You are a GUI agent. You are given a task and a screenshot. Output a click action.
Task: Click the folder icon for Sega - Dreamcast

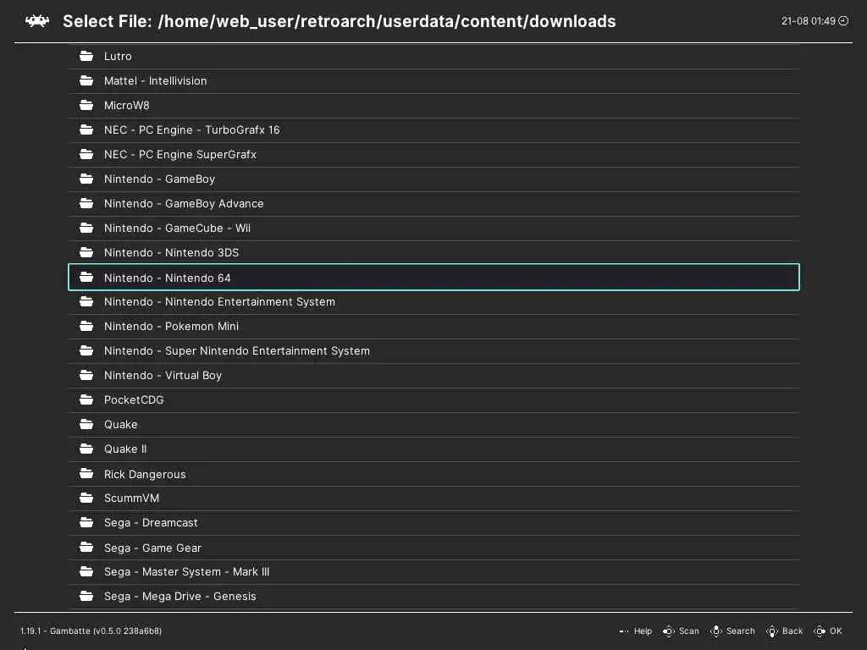pyautogui.click(x=86, y=522)
